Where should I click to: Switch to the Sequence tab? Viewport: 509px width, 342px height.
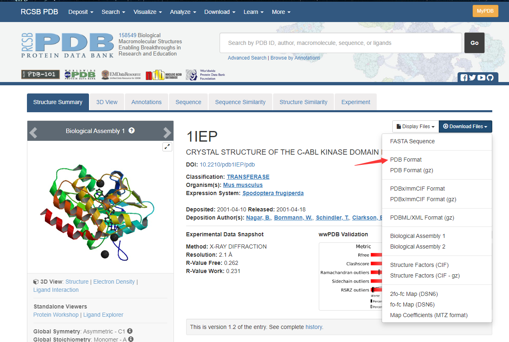pyautogui.click(x=188, y=102)
